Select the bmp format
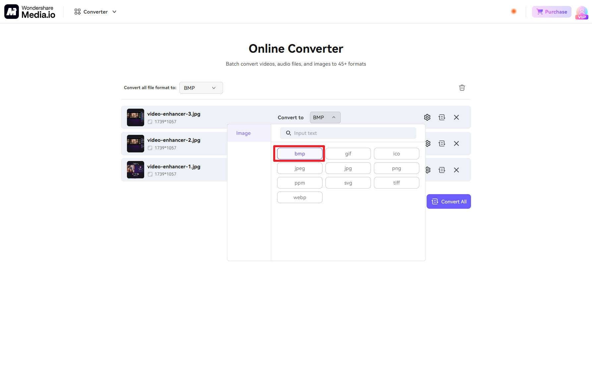 [x=300, y=154]
